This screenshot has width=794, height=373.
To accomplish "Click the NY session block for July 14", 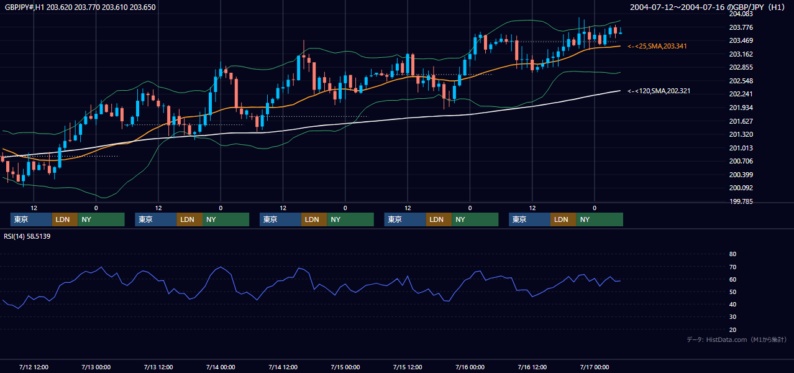I will click(x=350, y=219).
